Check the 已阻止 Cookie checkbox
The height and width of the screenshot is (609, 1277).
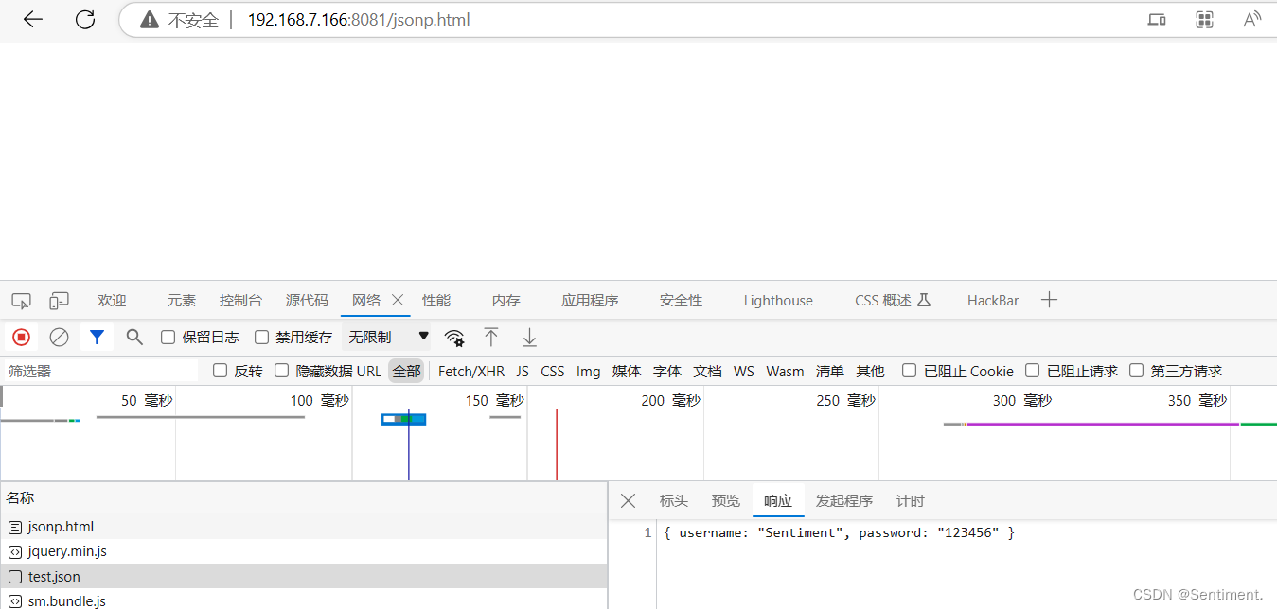click(x=909, y=371)
